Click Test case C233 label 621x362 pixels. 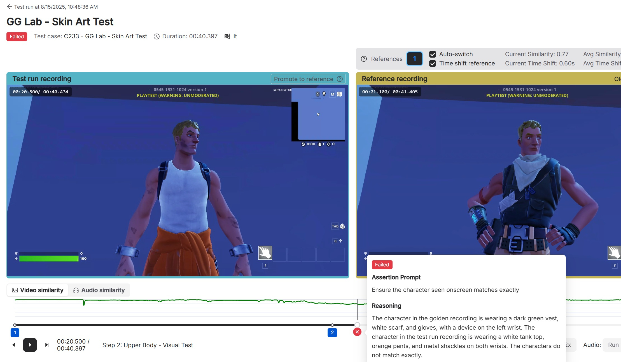tap(90, 36)
